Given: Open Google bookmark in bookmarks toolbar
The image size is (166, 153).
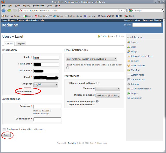Looking at the screenshot, I should pos(28,16).
